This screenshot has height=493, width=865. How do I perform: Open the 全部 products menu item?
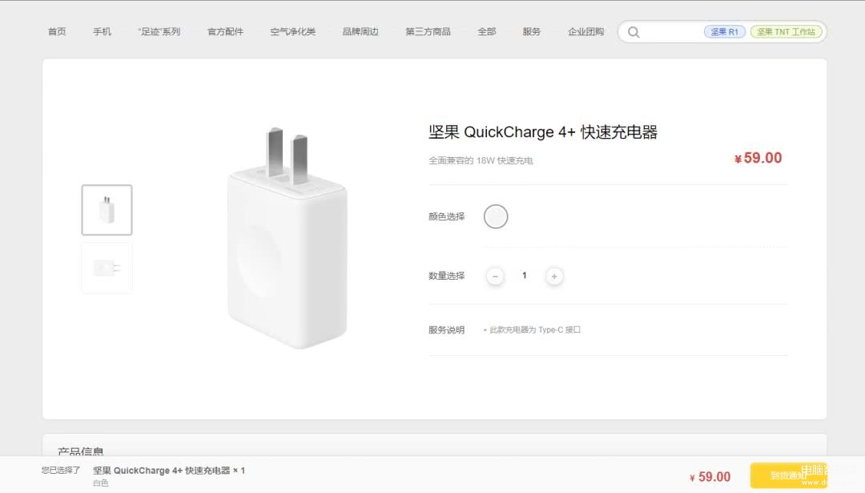point(487,32)
